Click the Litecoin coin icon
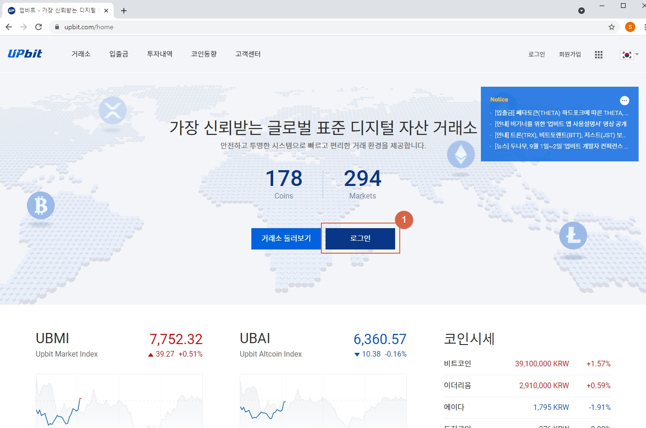The height and width of the screenshot is (428, 646). pyautogui.click(x=573, y=236)
